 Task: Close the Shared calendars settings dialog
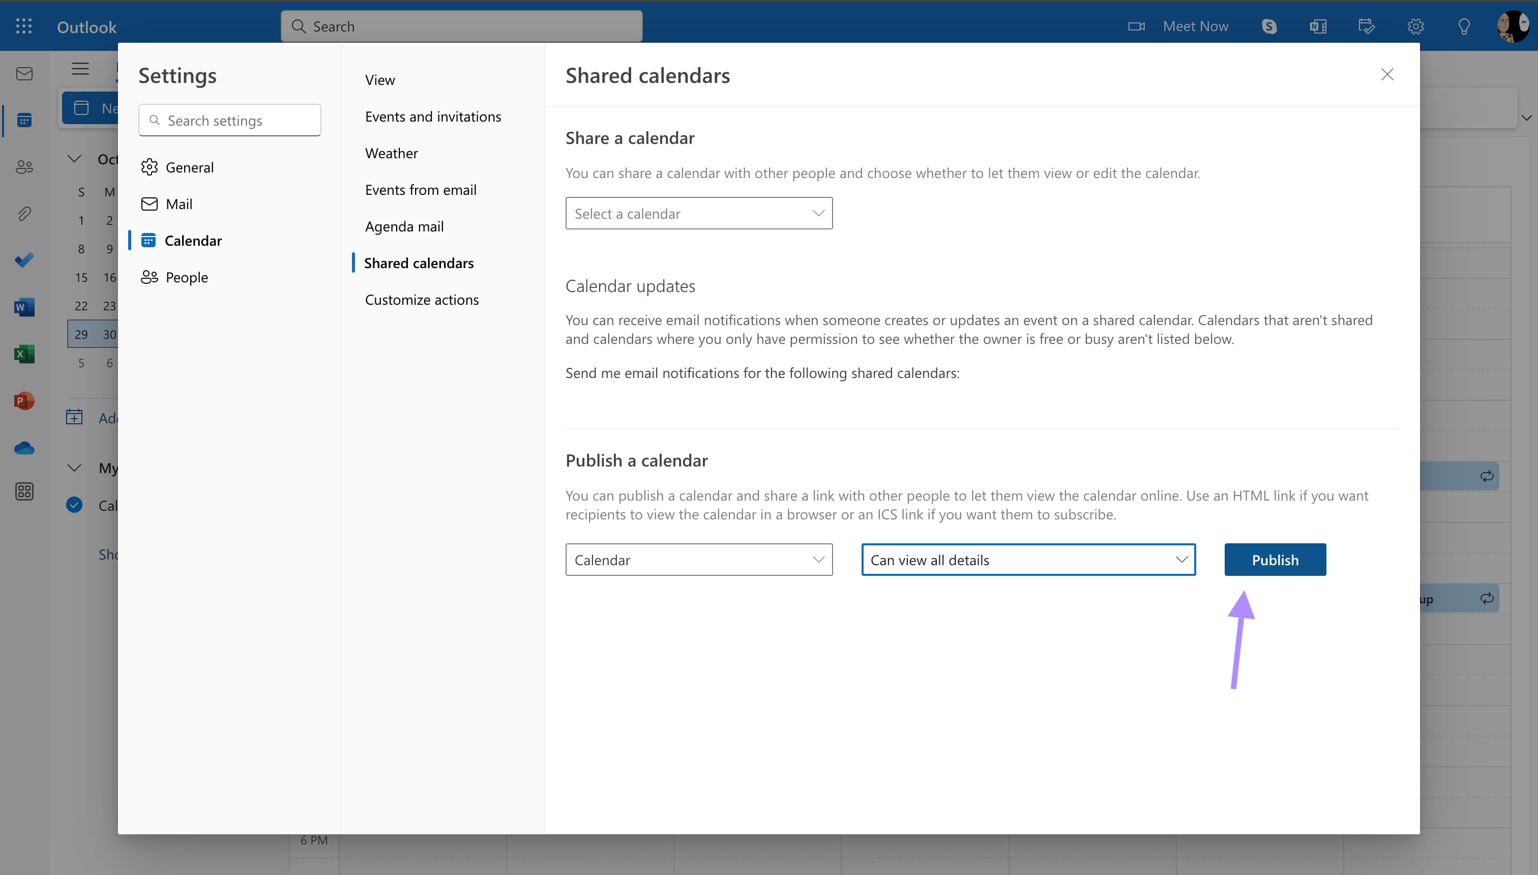1388,74
